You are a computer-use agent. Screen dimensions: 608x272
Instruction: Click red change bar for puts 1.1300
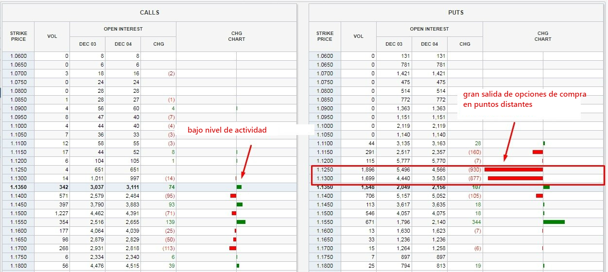pos(515,178)
